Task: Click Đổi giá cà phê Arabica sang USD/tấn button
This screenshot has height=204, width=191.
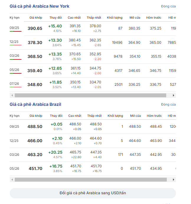Action: [x=93, y=193]
